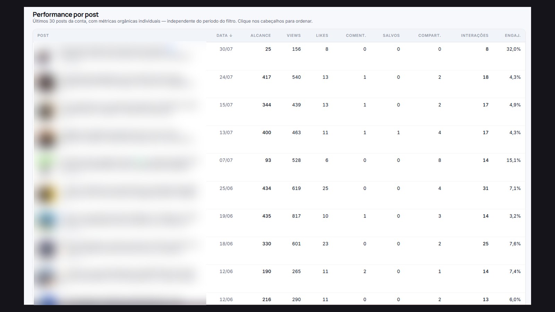Screen dimensions: 555x312
Task: Click engagement value 7,4%
Action: coord(515,271)
